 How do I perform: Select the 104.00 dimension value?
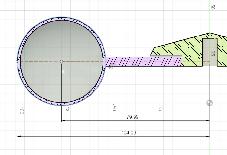tap(128, 133)
